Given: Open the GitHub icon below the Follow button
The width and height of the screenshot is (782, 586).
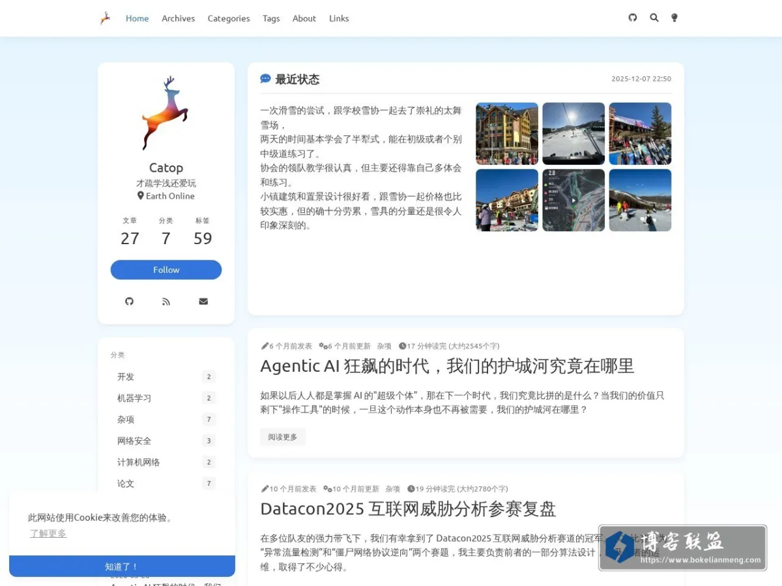Looking at the screenshot, I should (129, 301).
